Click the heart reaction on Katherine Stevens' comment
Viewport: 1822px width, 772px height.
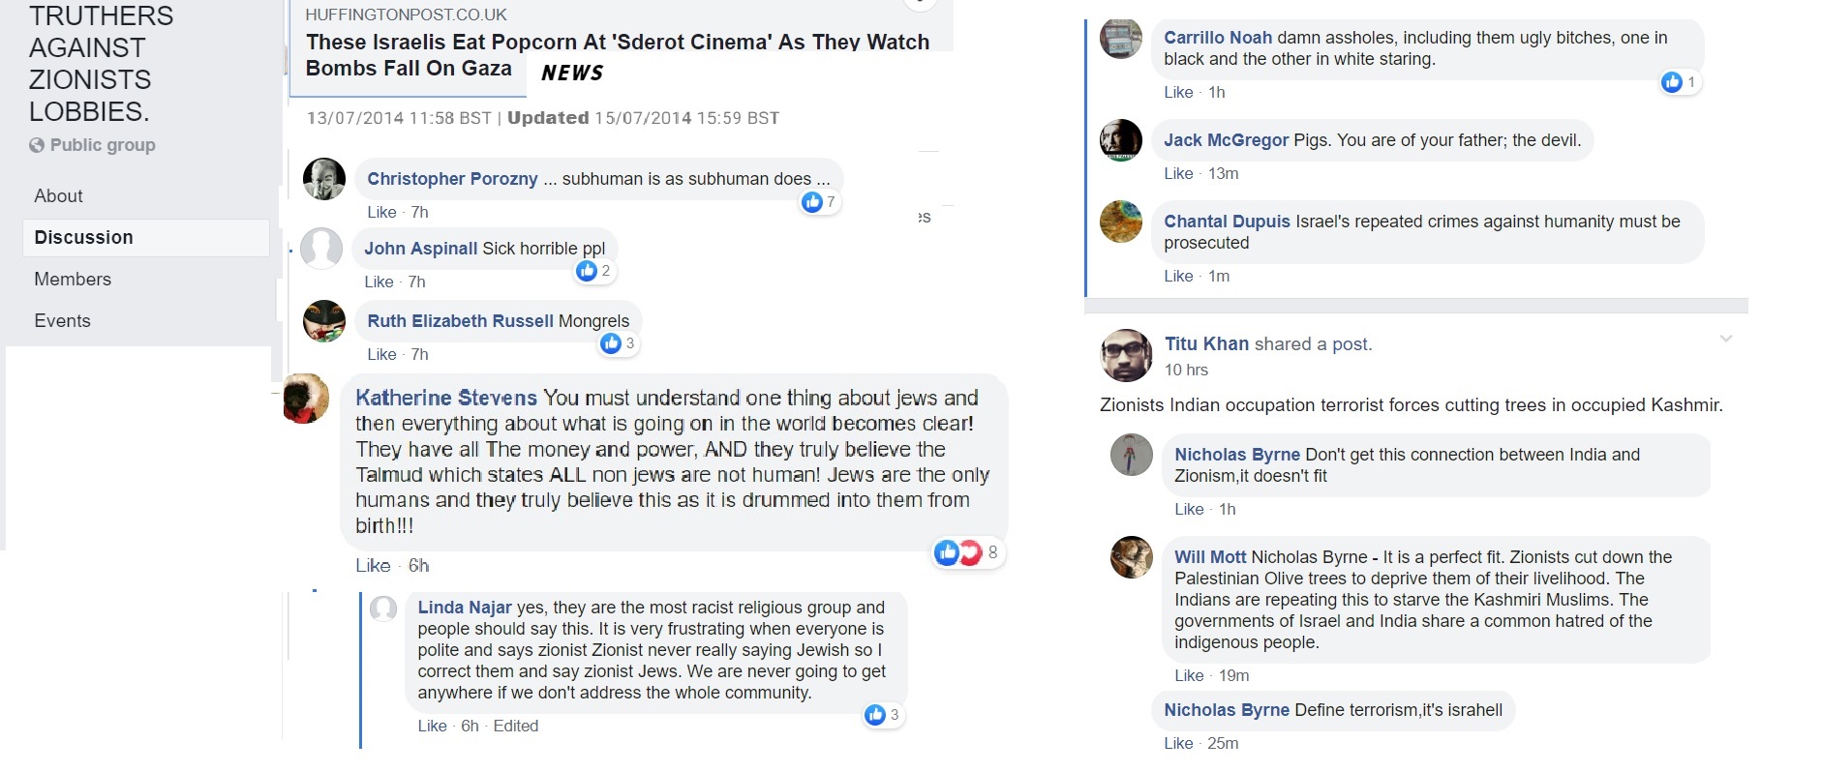pos(970,552)
